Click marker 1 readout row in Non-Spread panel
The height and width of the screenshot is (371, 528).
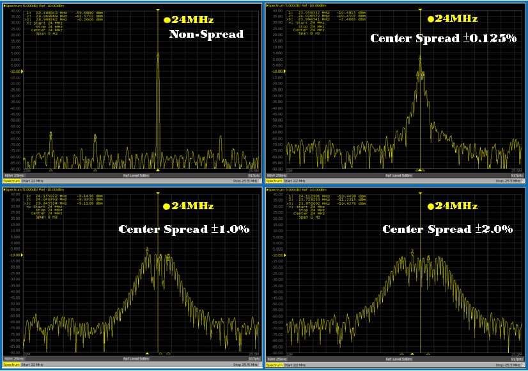click(65, 13)
